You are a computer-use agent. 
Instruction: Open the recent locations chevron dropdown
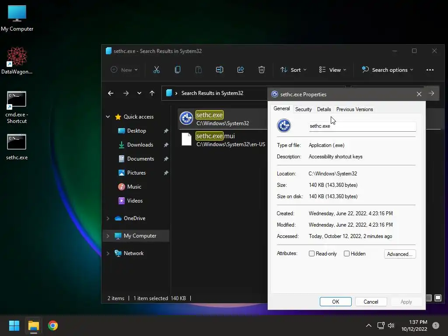click(139, 93)
